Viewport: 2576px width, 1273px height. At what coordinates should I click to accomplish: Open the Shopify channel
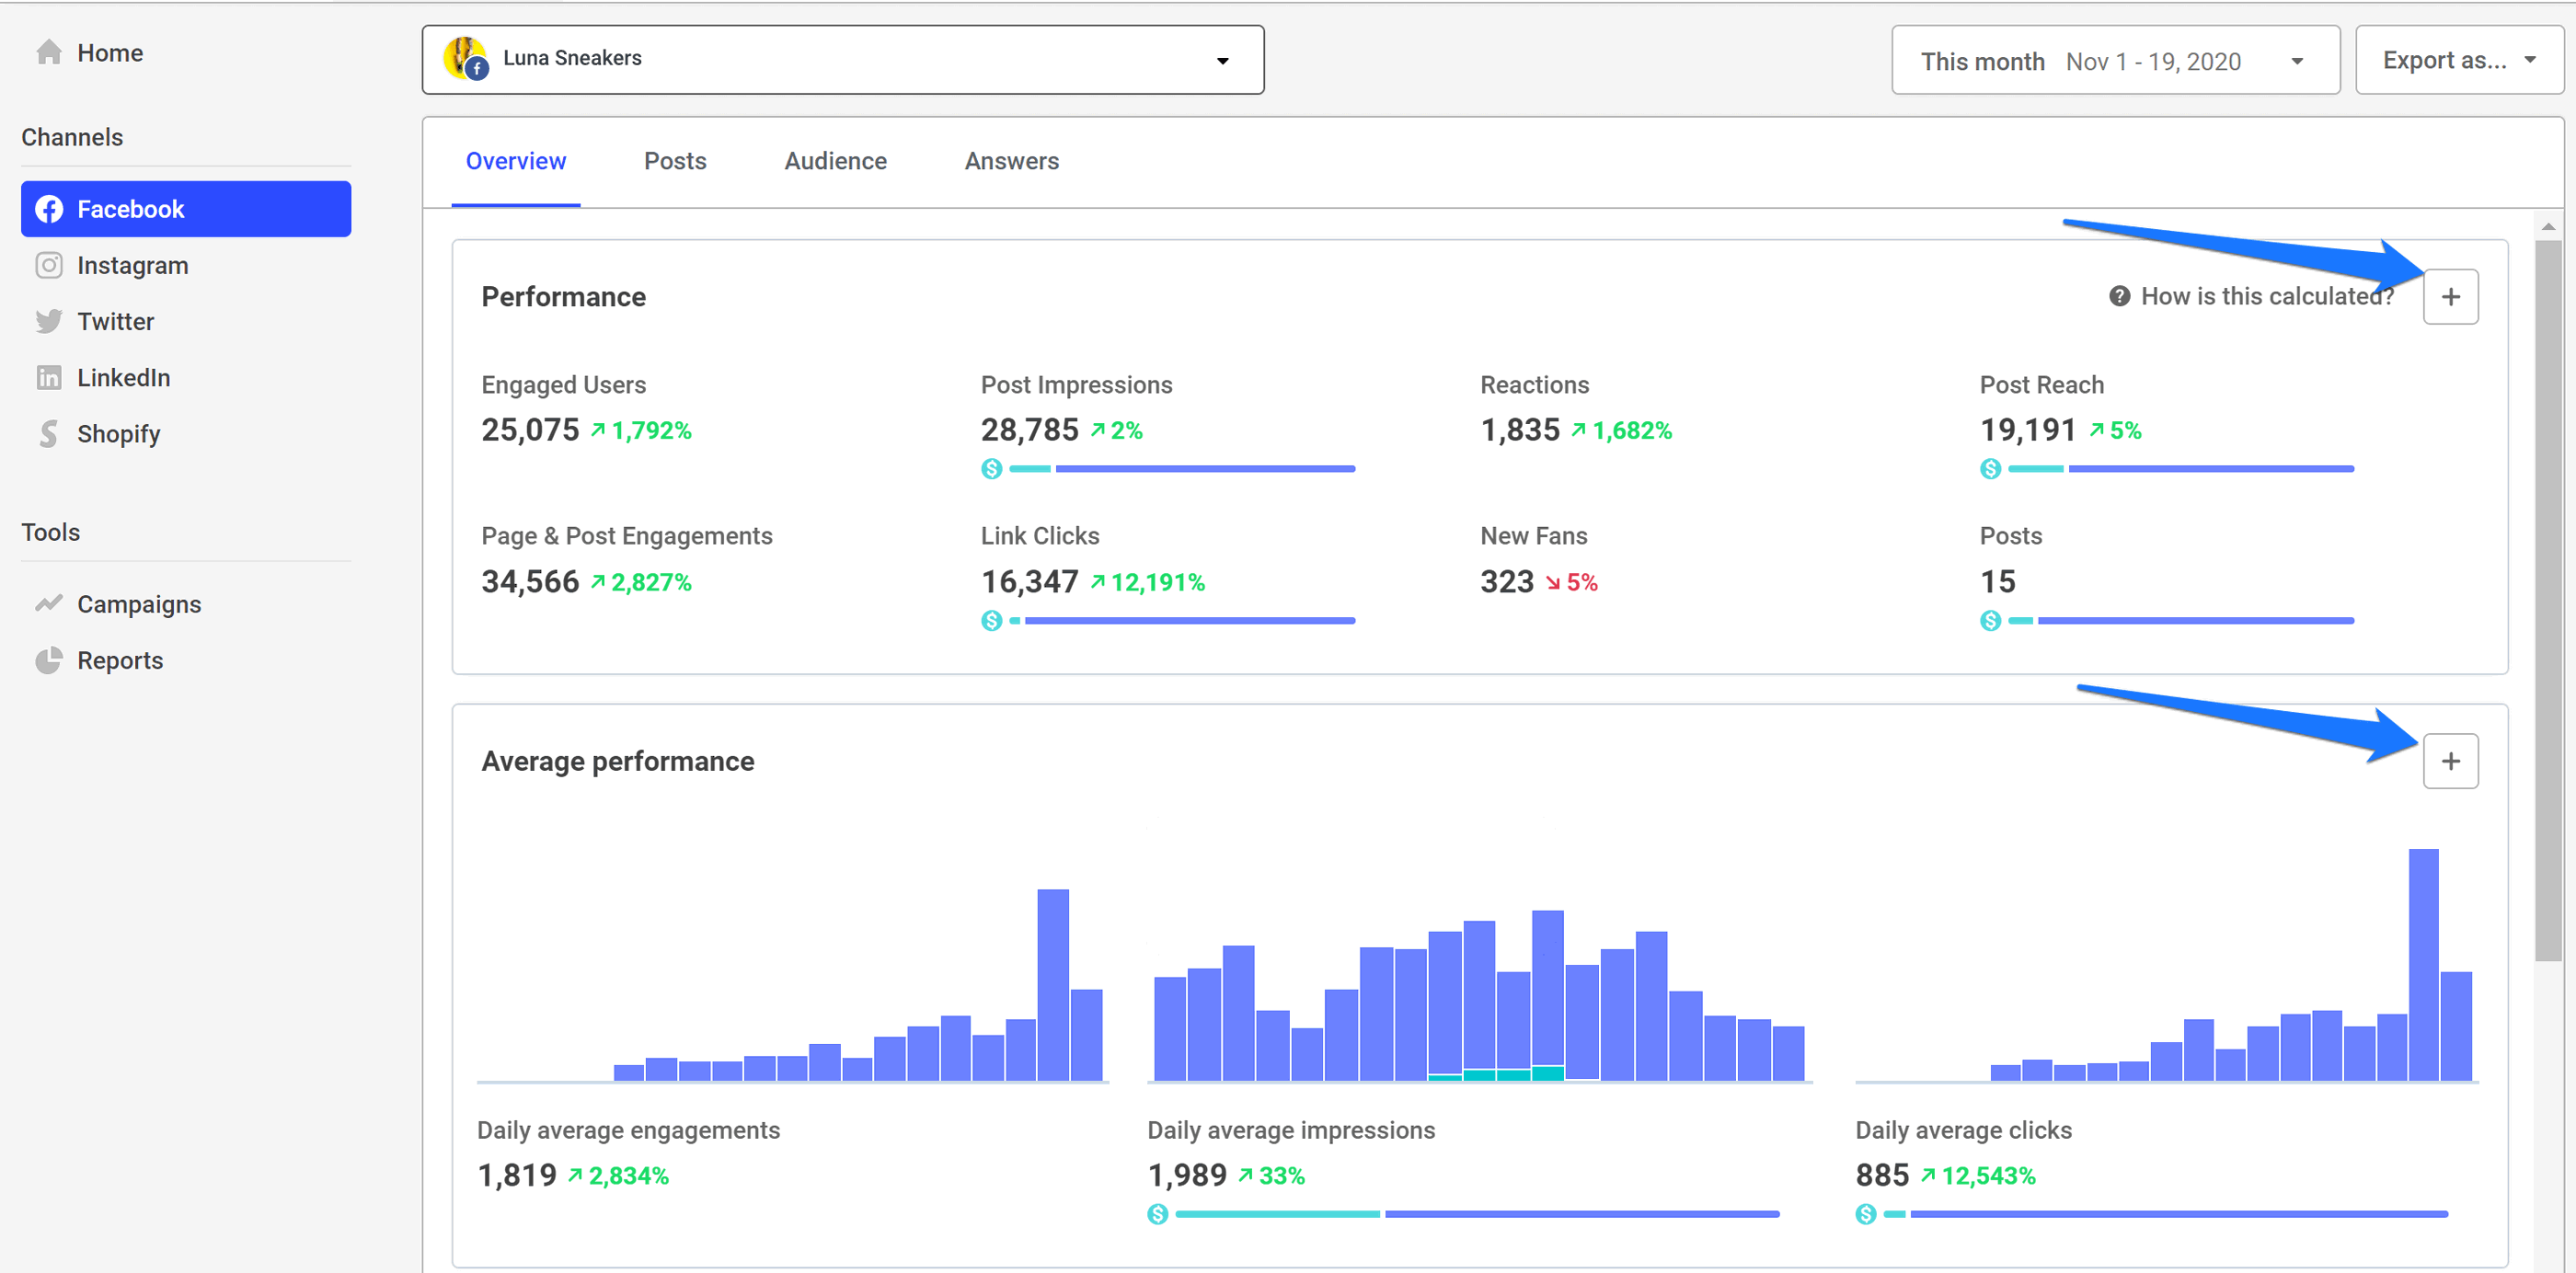[119, 433]
